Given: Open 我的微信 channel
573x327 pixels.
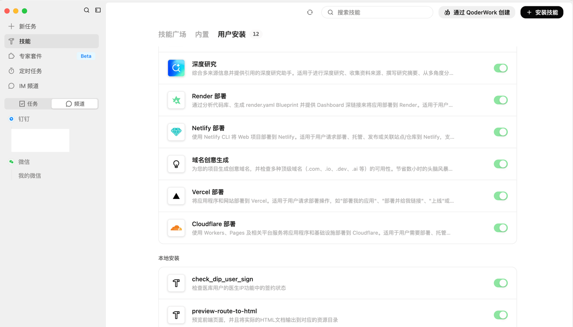Looking at the screenshot, I should point(30,176).
